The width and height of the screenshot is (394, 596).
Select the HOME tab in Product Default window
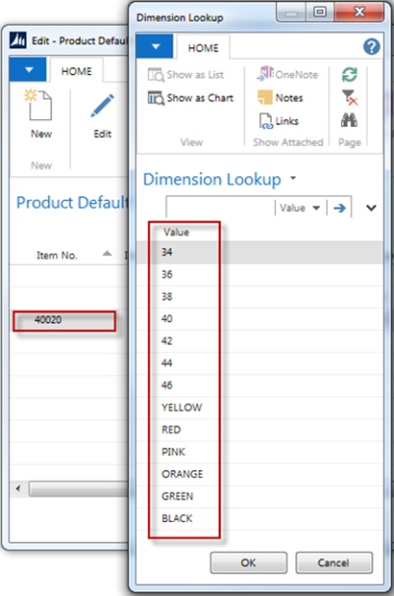click(77, 71)
